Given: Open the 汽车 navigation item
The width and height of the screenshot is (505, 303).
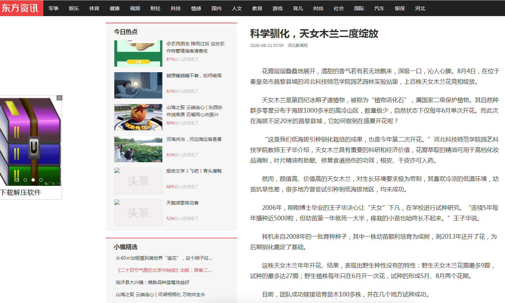Looking at the screenshot, I should [379, 8].
